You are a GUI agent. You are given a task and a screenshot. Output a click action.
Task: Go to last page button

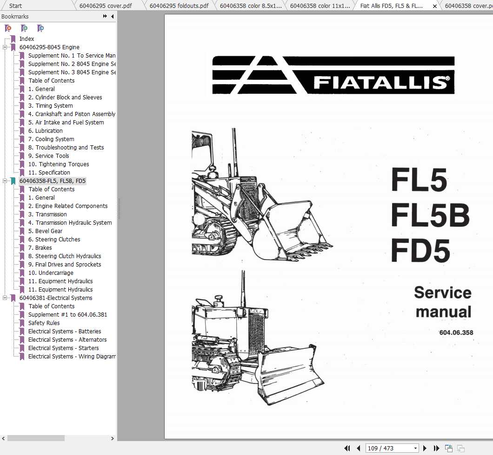click(x=436, y=448)
